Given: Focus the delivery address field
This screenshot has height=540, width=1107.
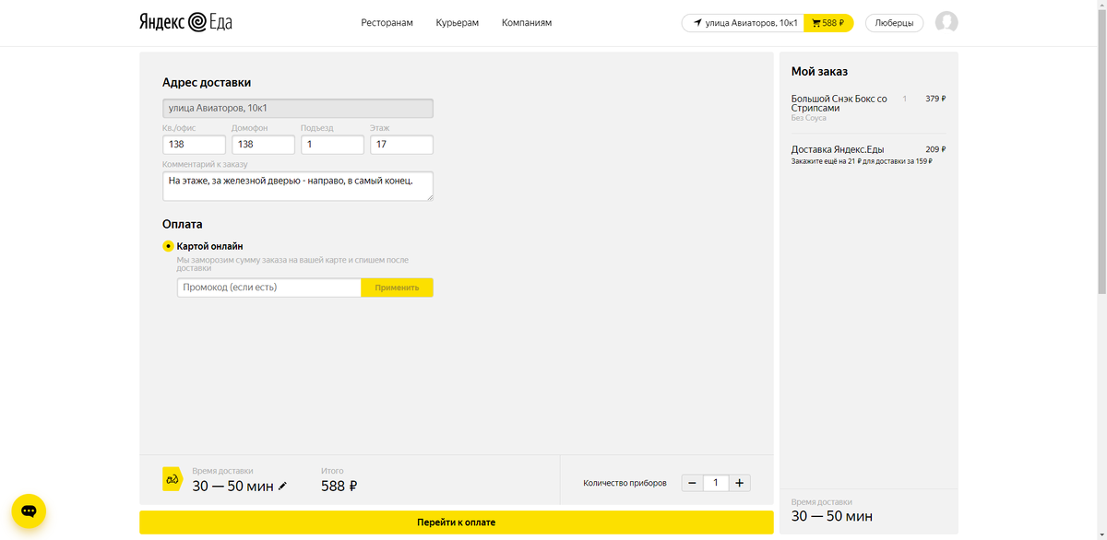Looking at the screenshot, I should (x=298, y=109).
